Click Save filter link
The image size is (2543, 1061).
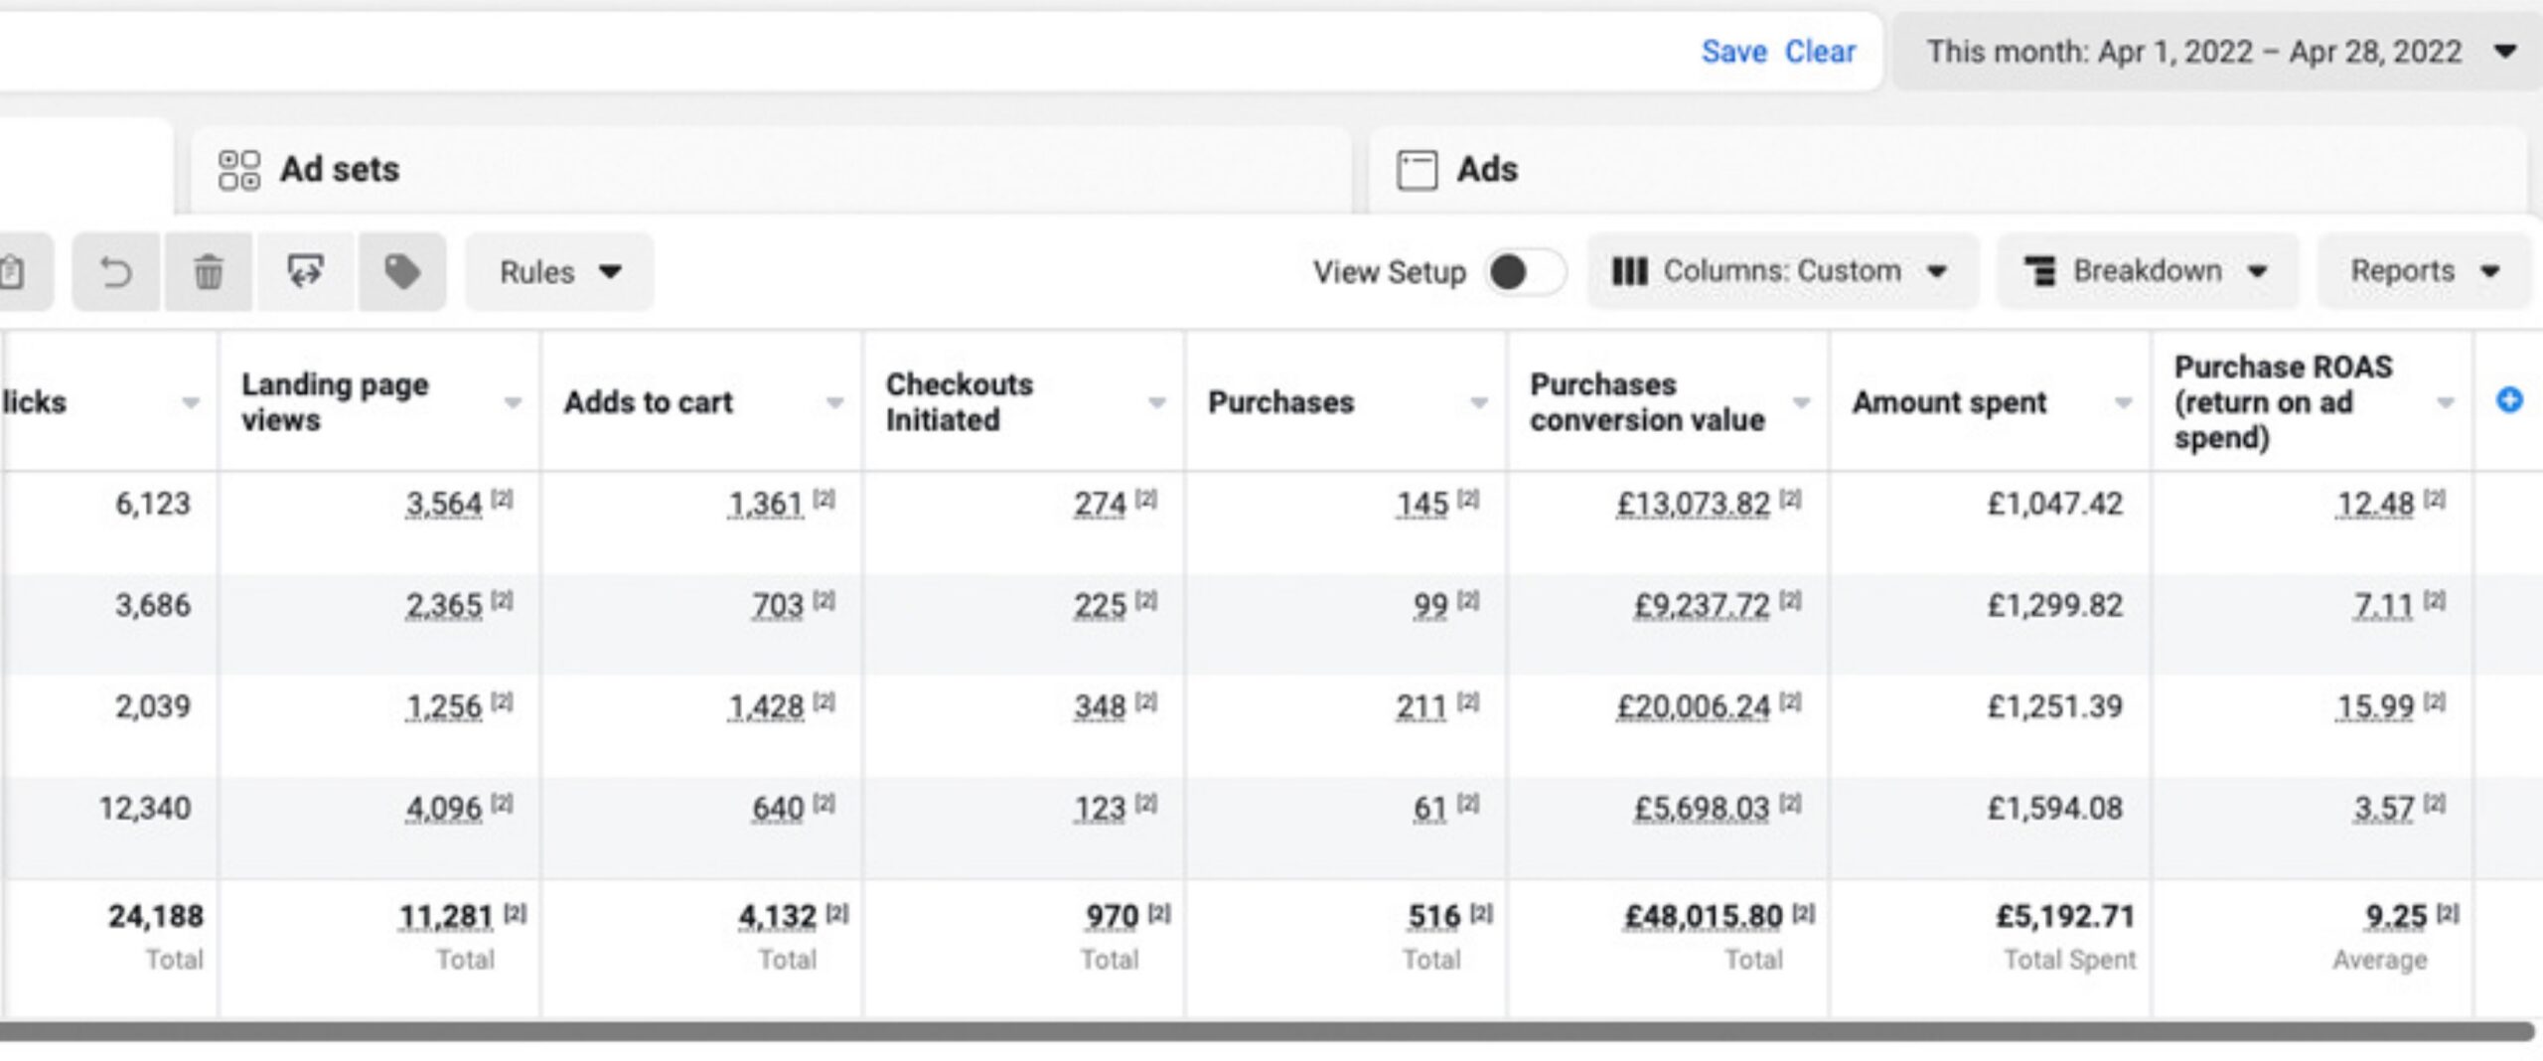point(1734,52)
